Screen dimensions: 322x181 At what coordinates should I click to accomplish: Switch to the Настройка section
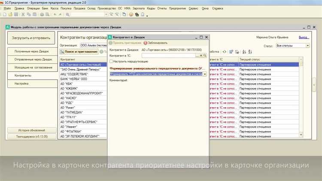tap(32, 83)
